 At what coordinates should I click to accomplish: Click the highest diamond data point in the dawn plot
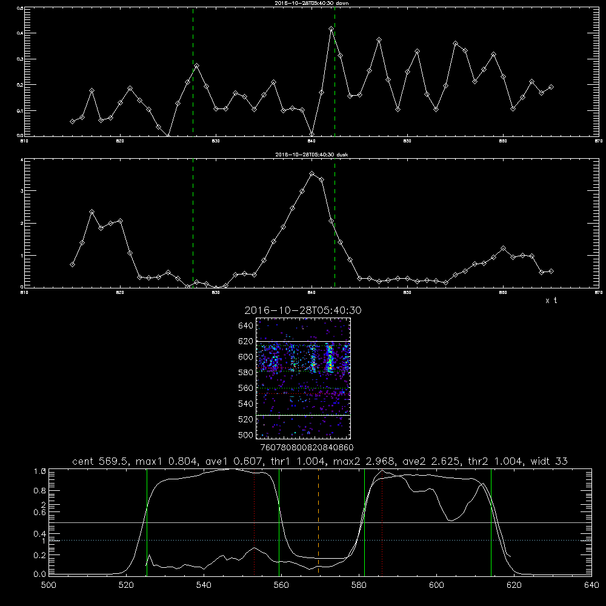tap(331, 29)
